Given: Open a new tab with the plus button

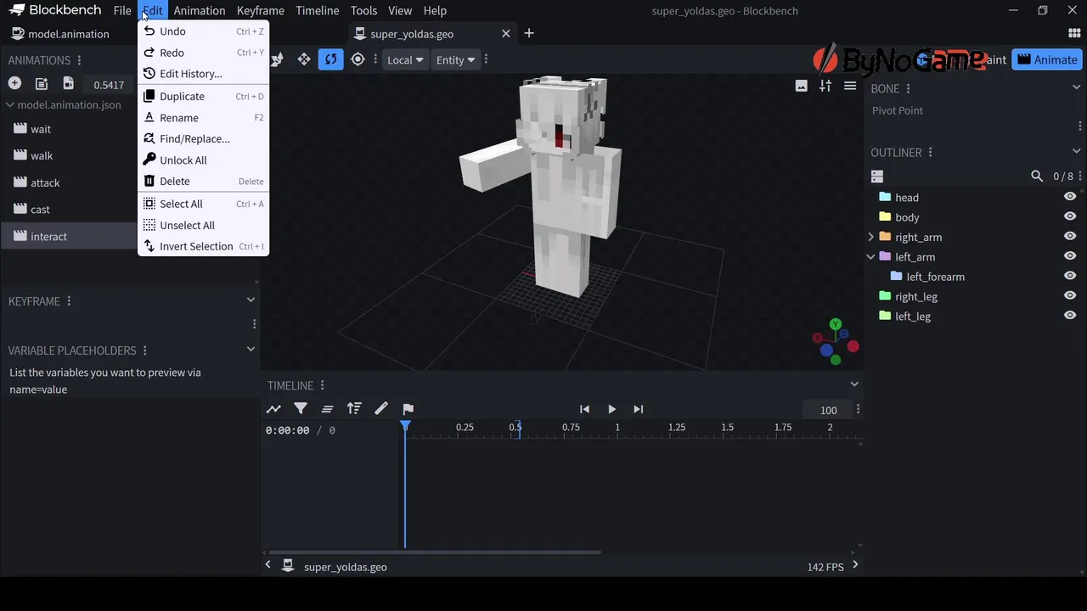Looking at the screenshot, I should tap(529, 33).
